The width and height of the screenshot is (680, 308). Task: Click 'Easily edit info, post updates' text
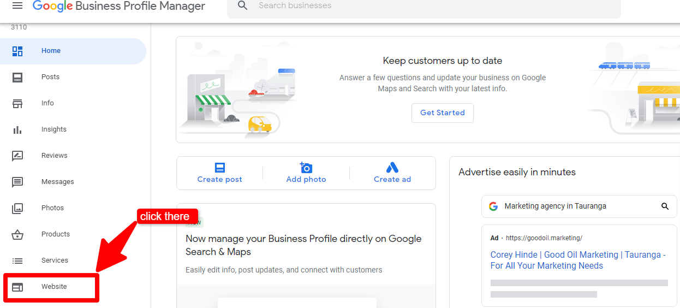pyautogui.click(x=284, y=270)
